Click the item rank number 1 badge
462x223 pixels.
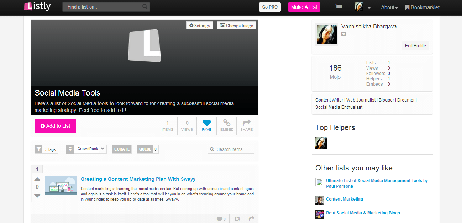point(37,169)
